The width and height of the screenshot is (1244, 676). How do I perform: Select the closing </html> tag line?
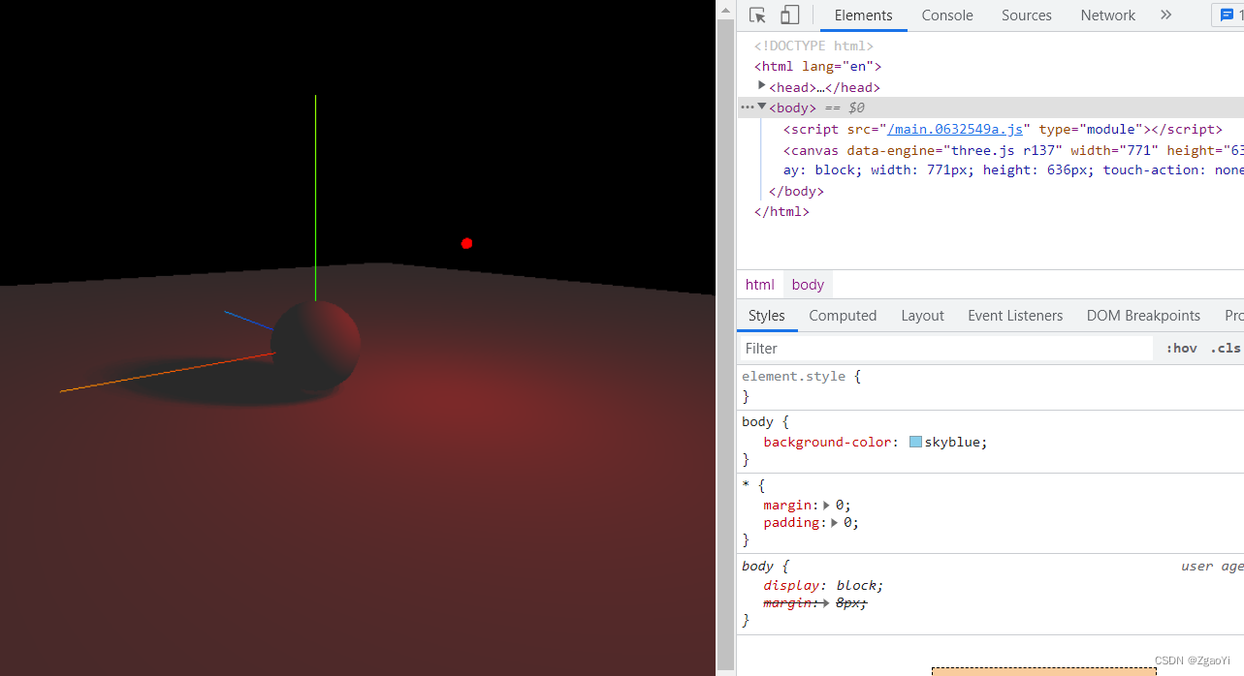(781, 211)
